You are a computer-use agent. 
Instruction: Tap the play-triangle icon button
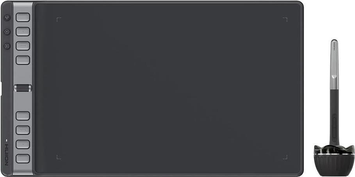pos(7,46)
